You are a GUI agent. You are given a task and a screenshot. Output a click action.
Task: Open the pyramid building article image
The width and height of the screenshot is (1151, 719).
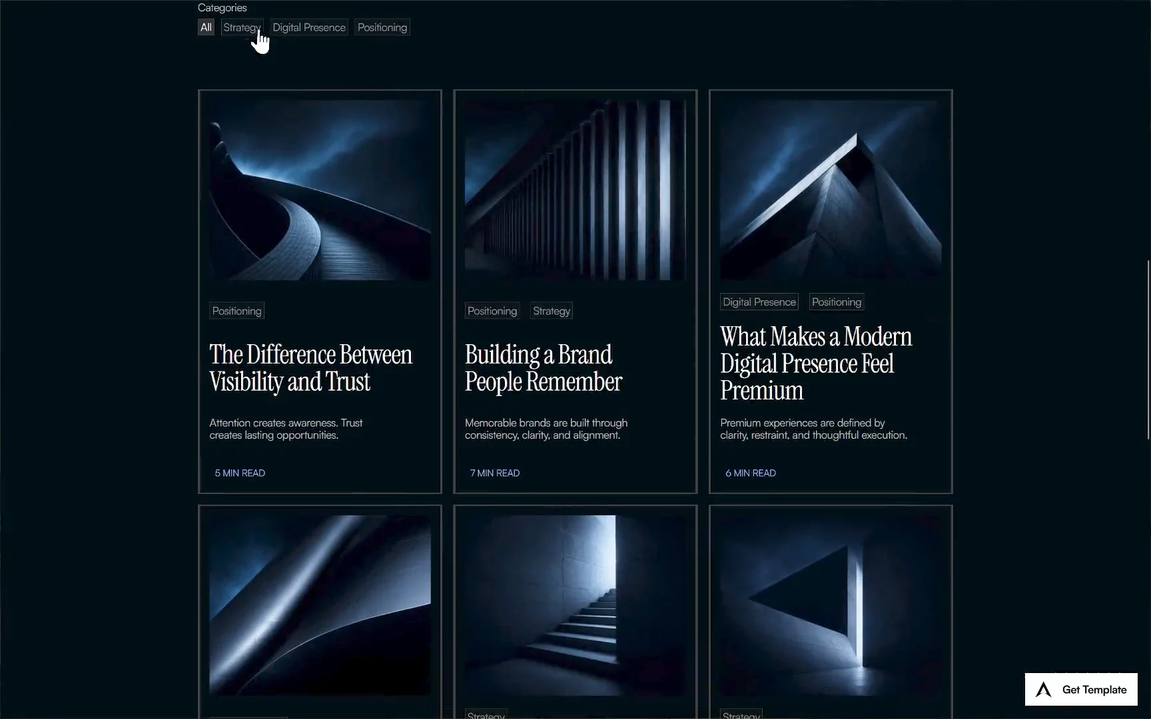click(x=831, y=190)
